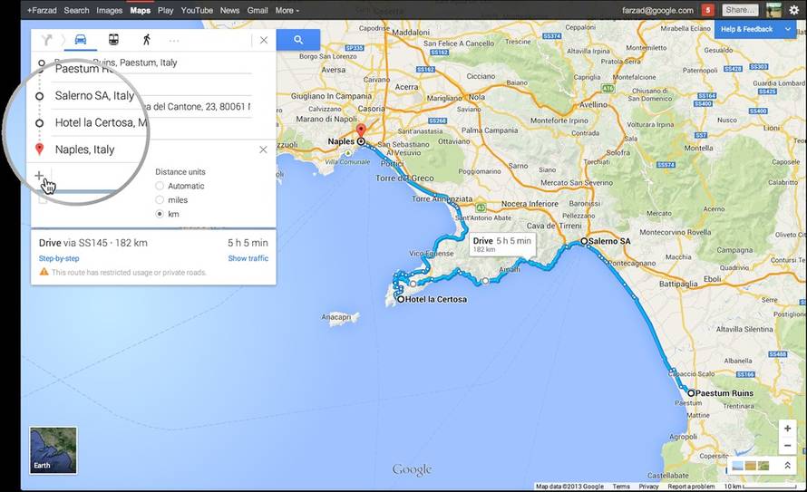Click the Map data ©2013 Google text
Screen dimensions: 807x492
[569, 486]
